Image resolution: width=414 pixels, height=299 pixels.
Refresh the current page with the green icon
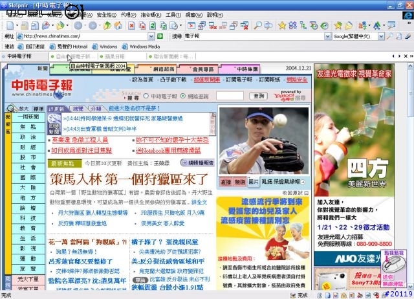click(x=153, y=26)
